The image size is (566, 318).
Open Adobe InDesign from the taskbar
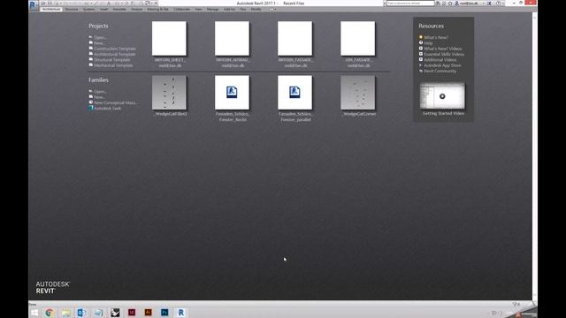click(132, 312)
